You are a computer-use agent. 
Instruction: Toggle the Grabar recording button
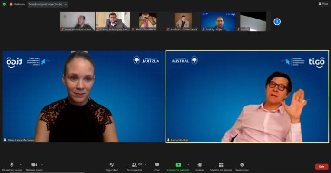coord(199,165)
